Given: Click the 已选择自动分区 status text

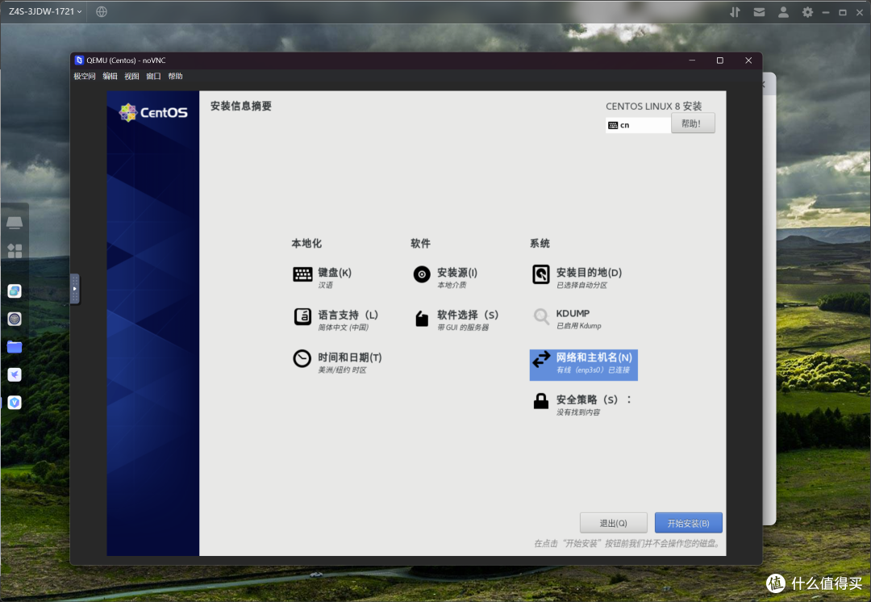Looking at the screenshot, I should point(581,285).
